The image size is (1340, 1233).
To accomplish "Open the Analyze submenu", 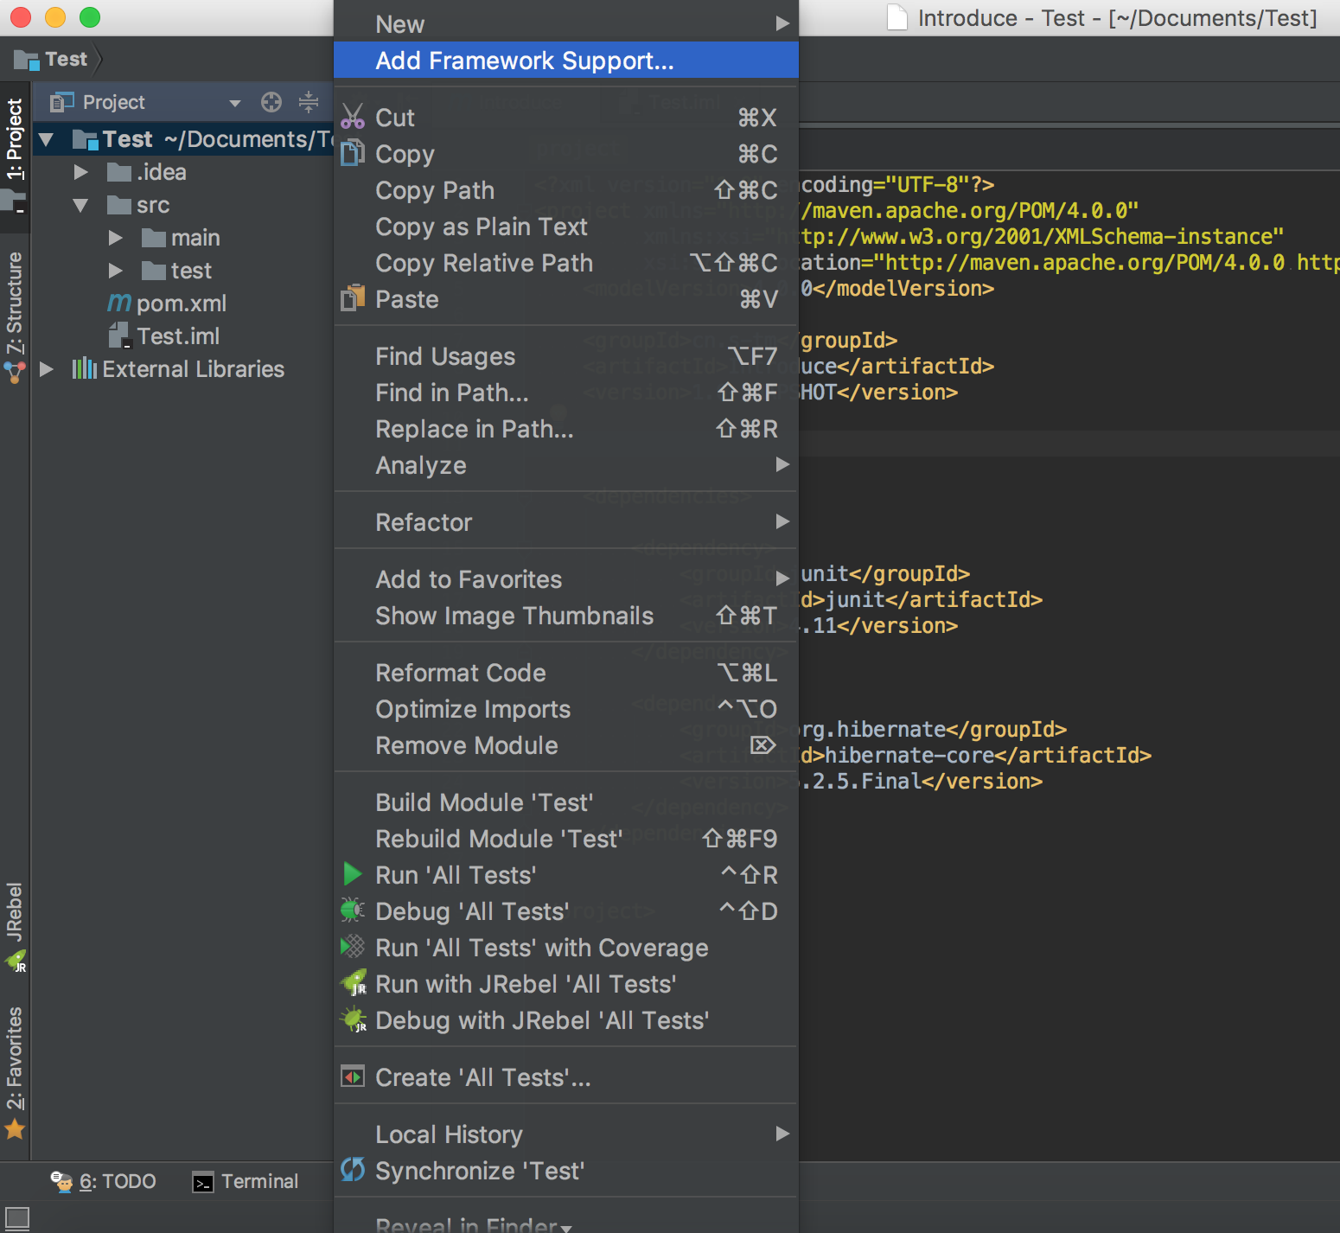I will point(566,464).
